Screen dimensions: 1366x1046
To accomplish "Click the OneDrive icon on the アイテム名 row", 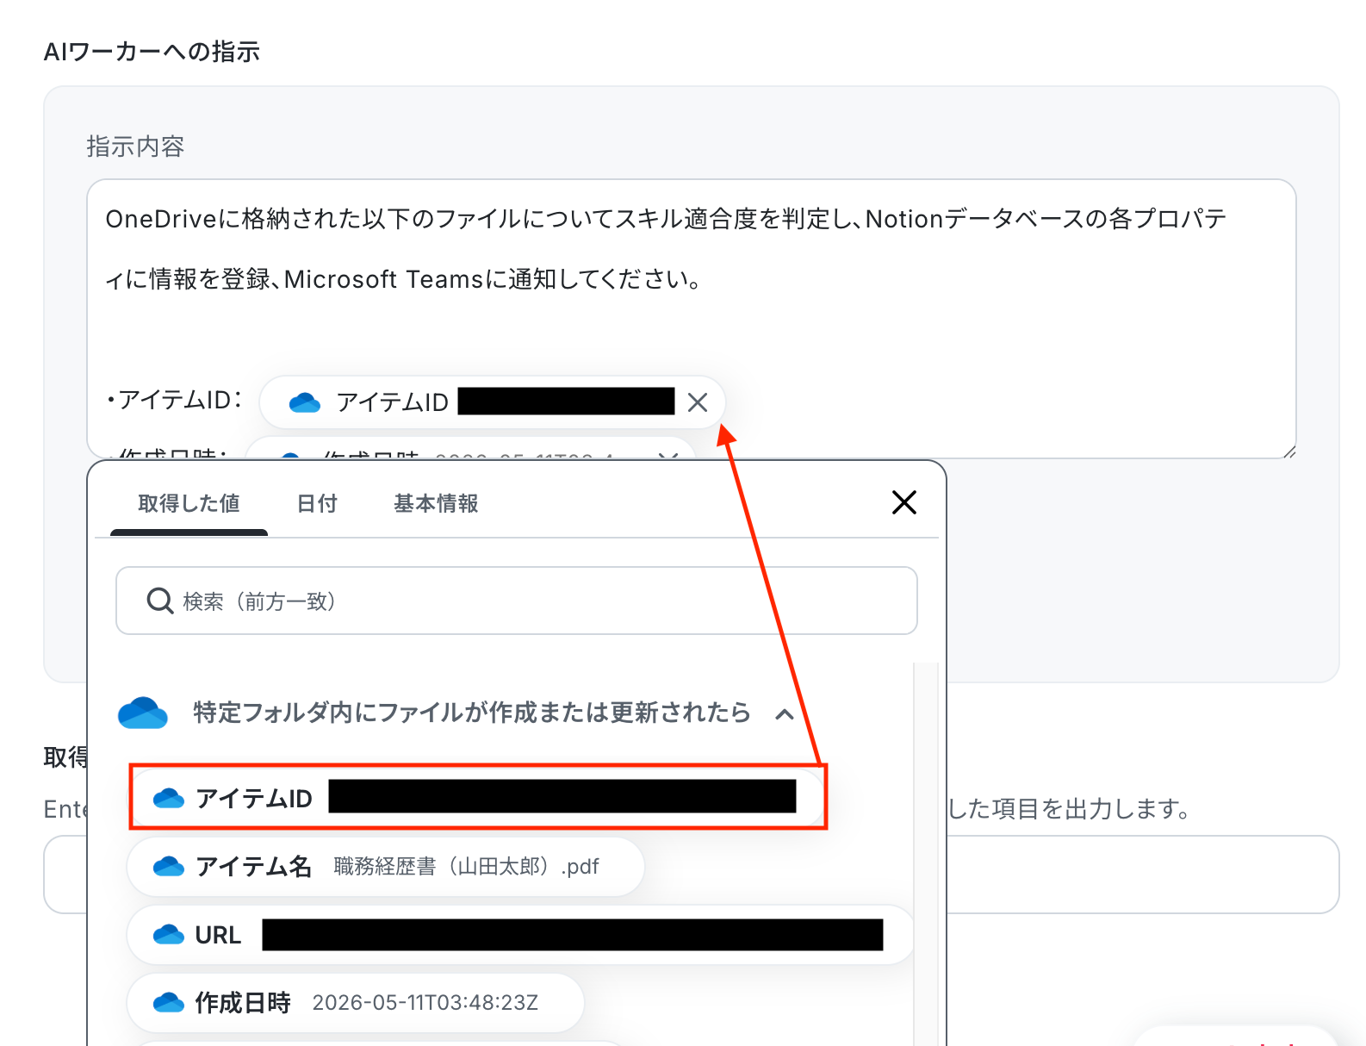I will [169, 866].
